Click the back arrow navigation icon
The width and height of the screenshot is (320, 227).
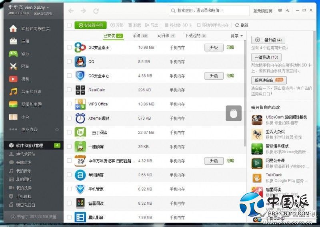71,11
